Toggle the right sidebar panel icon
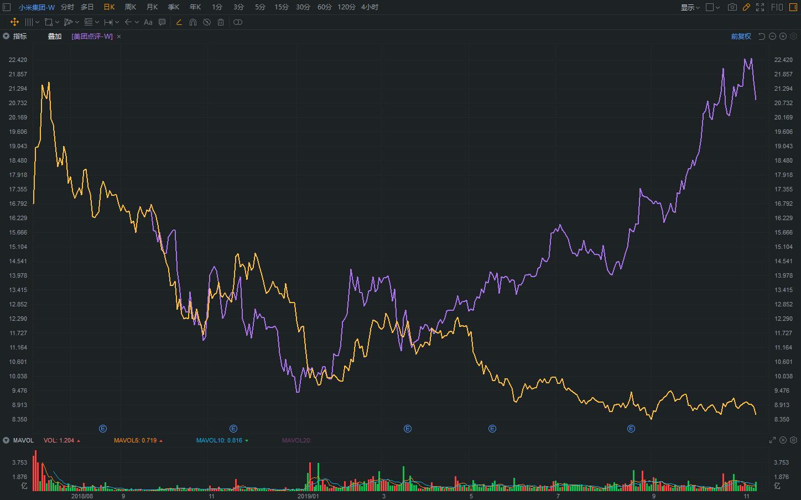This screenshot has width=801, height=500. (793, 7)
